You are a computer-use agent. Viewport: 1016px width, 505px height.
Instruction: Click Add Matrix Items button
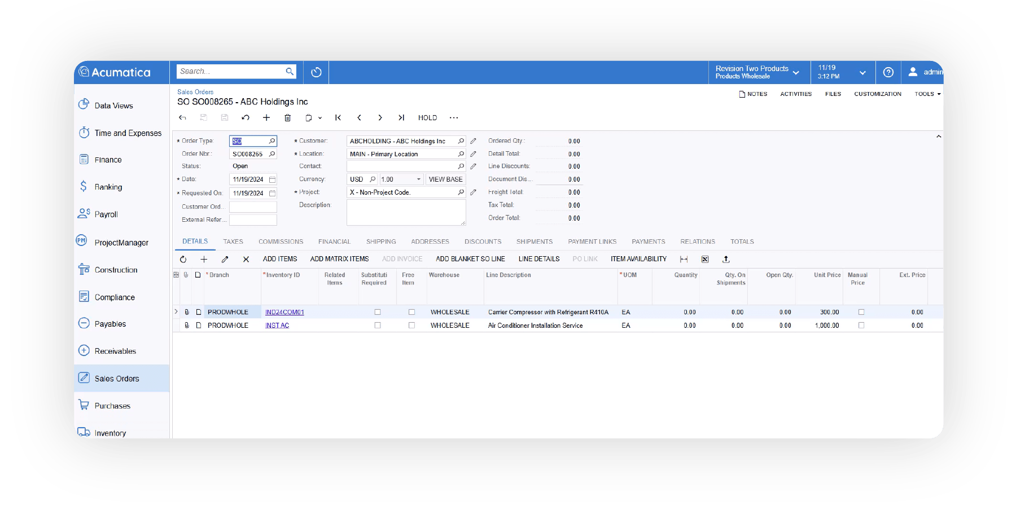[339, 259]
